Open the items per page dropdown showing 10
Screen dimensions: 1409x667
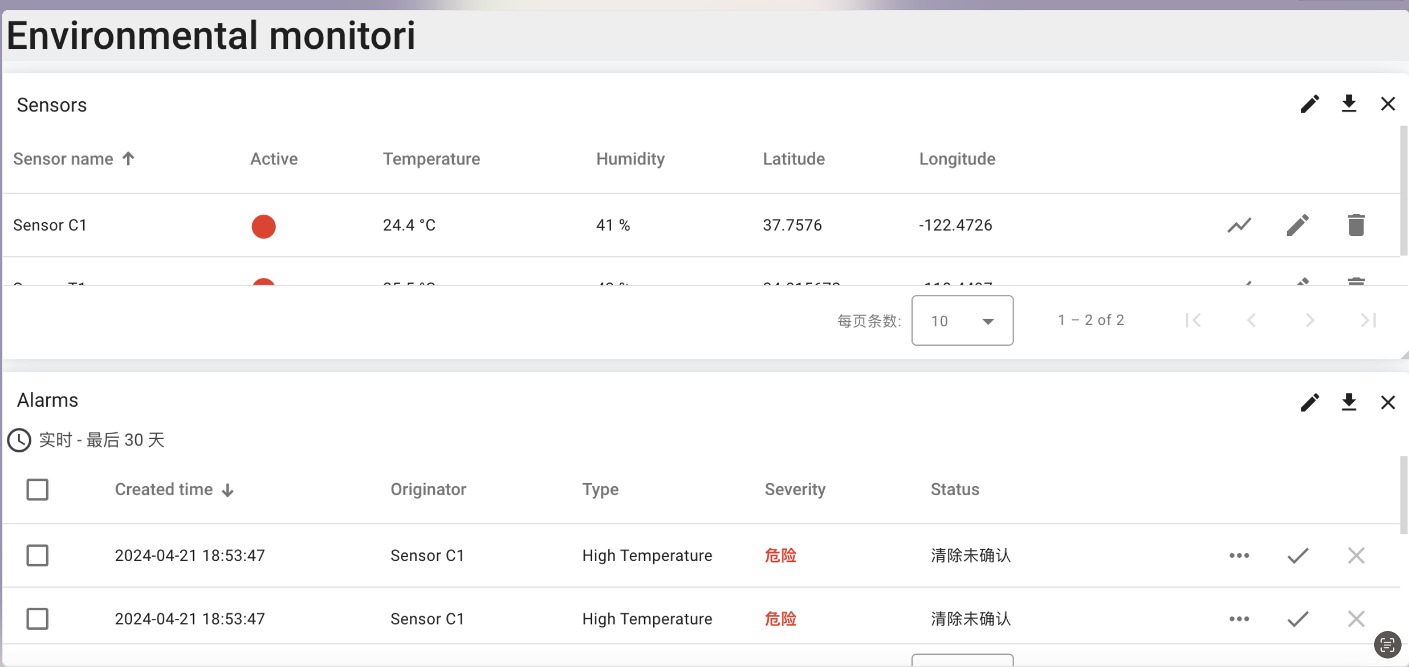962,321
